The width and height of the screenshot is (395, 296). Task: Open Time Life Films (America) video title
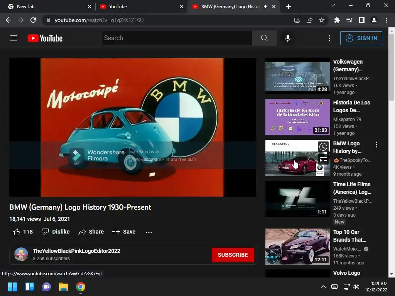(352, 188)
